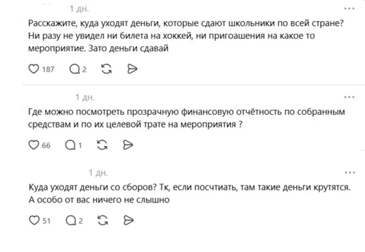This screenshot has height=252, width=365.
Task: Open more options for the third comment
Action: click(349, 172)
